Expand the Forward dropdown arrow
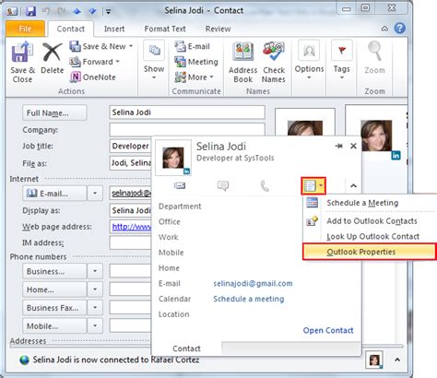This screenshot has width=437, height=378. point(118,62)
